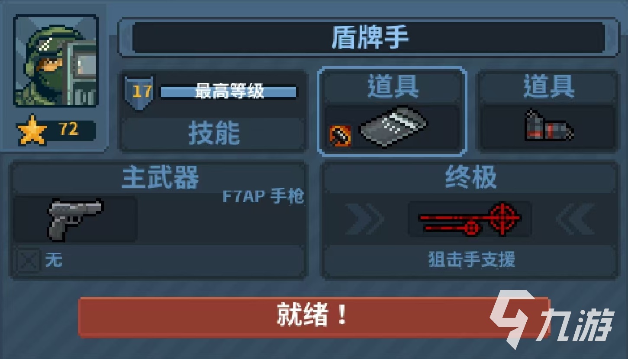The height and width of the screenshot is (359, 628).
Task: Click the F7AP 手枪 weapon name
Action: pos(263,197)
